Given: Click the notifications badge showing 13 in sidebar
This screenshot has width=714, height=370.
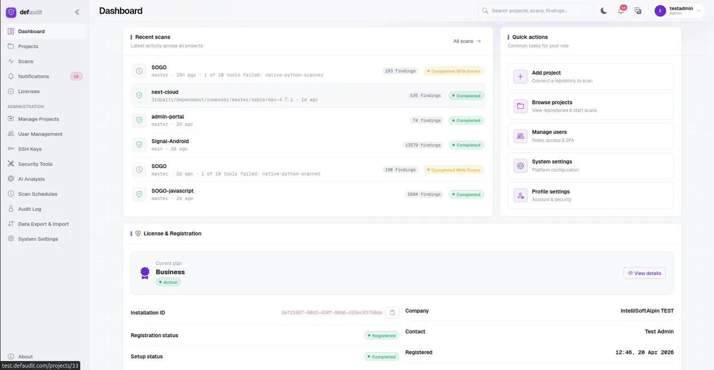Looking at the screenshot, I should point(76,76).
